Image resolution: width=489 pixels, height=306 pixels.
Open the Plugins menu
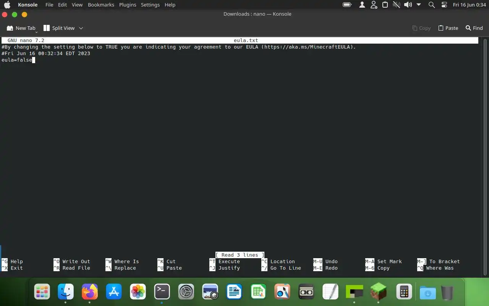[x=128, y=5]
